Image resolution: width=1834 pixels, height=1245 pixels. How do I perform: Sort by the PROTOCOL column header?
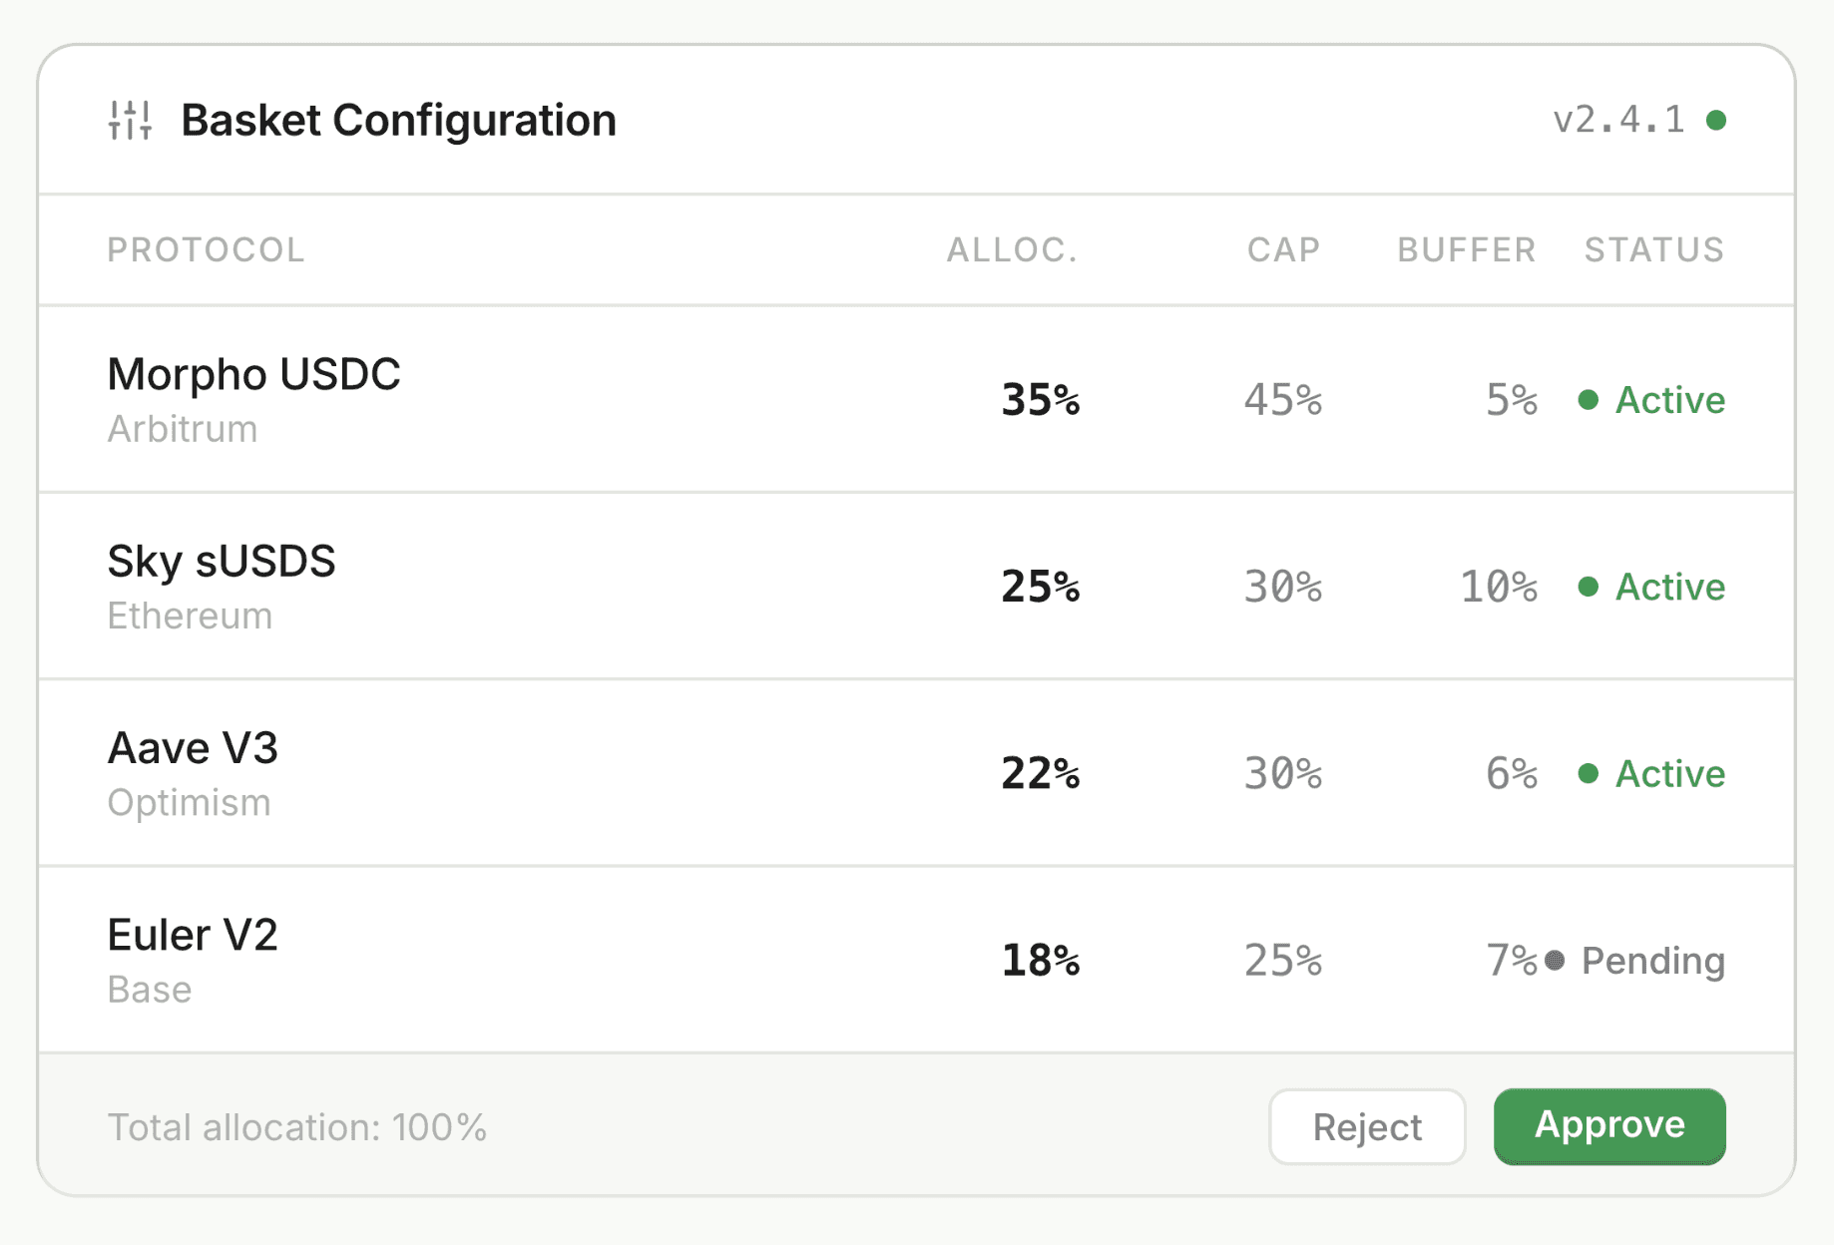click(x=206, y=249)
